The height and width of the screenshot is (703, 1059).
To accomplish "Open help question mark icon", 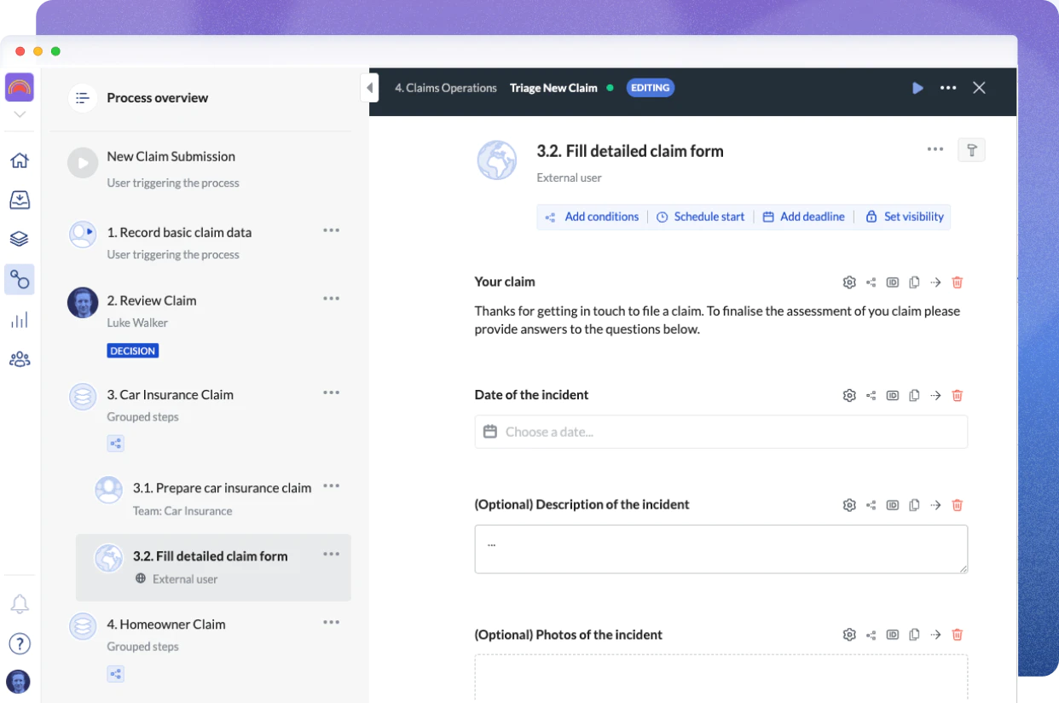I will 19,643.
